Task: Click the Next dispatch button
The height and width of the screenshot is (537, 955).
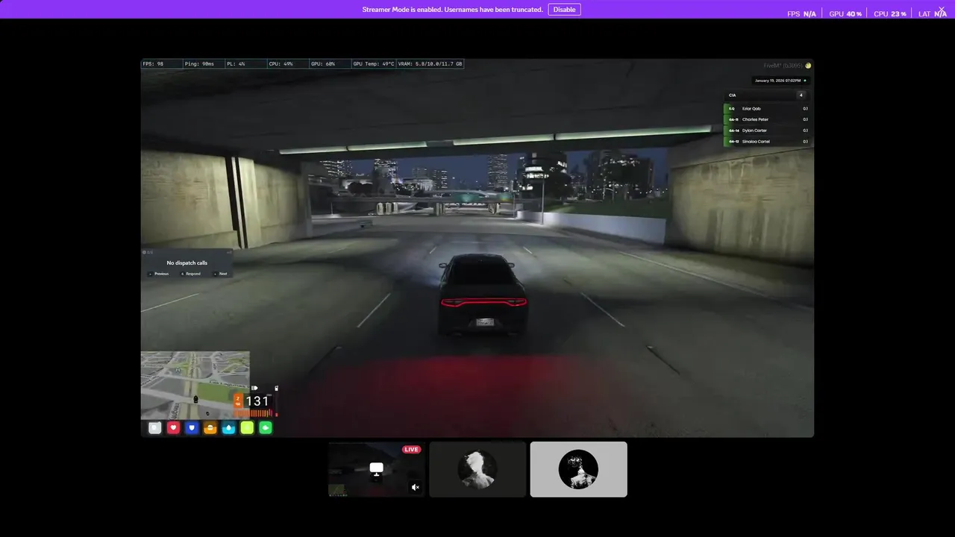Action: 221,274
